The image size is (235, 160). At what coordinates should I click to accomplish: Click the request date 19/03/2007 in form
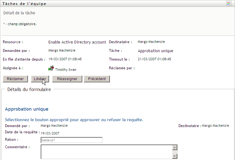[50, 133]
